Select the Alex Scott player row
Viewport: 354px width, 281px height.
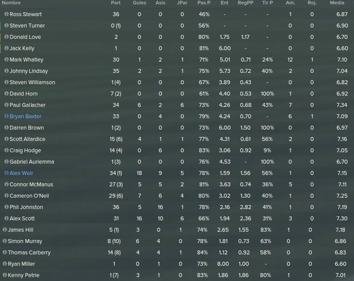(177, 218)
